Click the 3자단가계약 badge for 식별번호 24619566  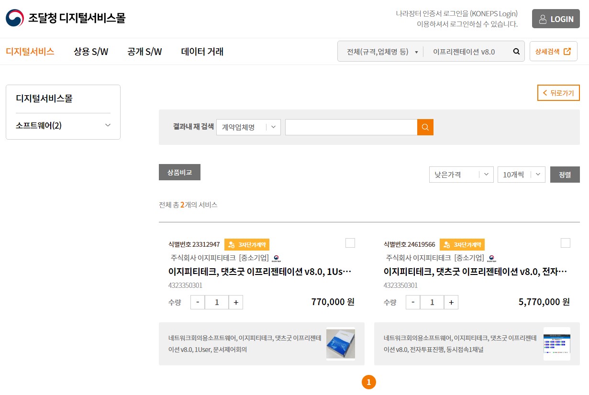pos(462,244)
